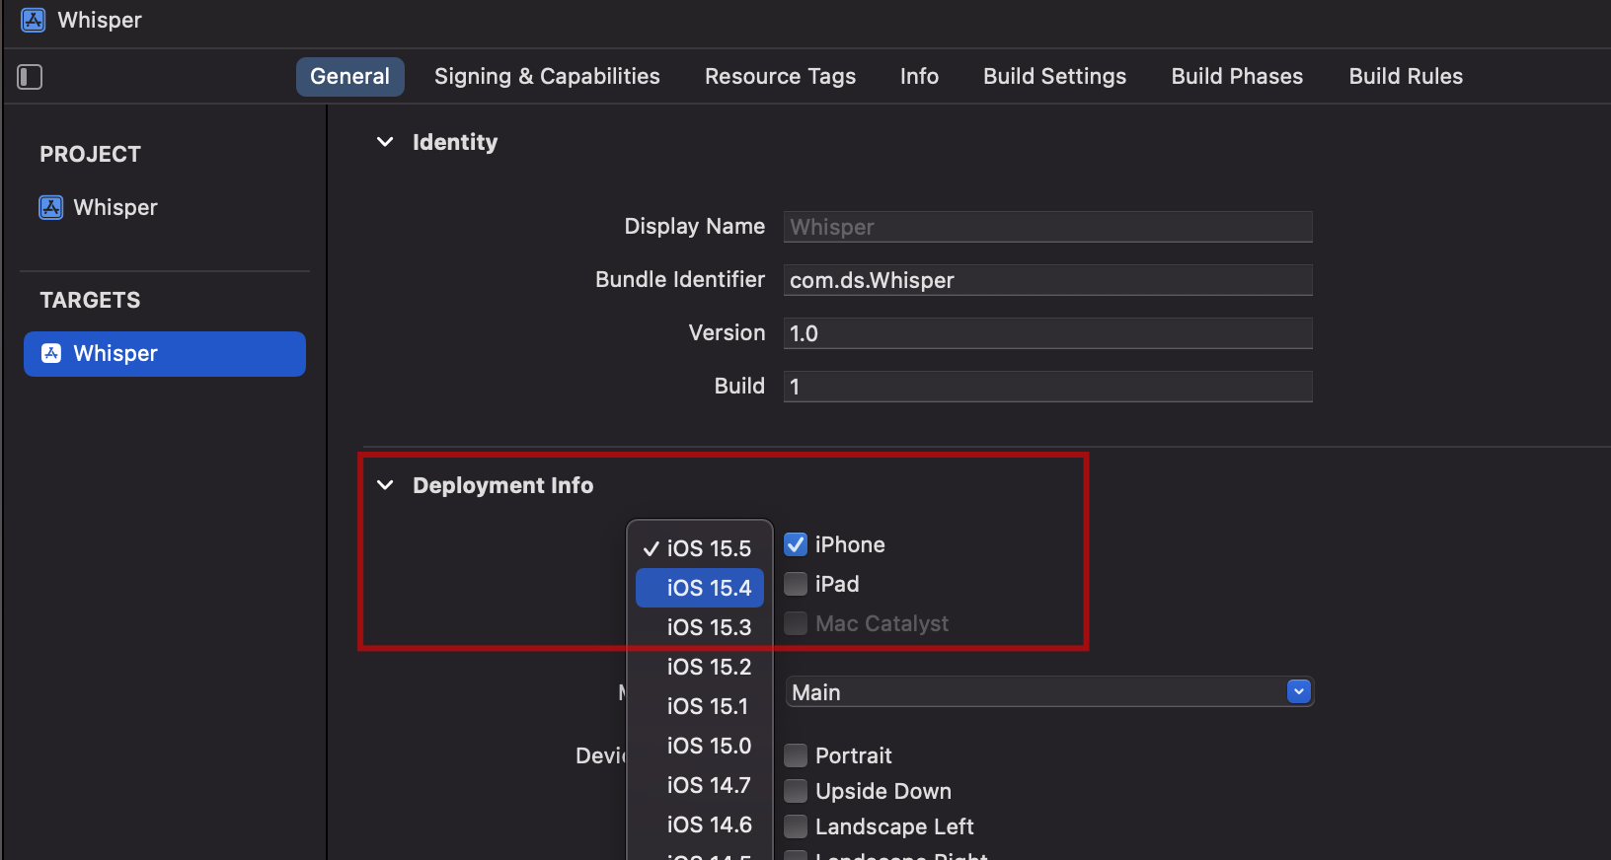Image resolution: width=1611 pixels, height=860 pixels.
Task: Open the General tab
Action: tap(350, 77)
